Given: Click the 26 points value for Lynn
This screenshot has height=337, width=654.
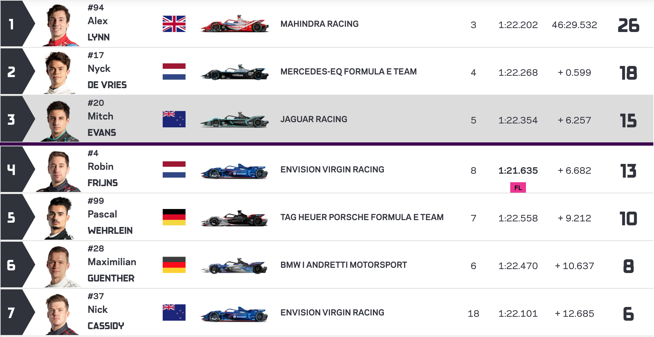Looking at the screenshot, I should click(x=629, y=25).
